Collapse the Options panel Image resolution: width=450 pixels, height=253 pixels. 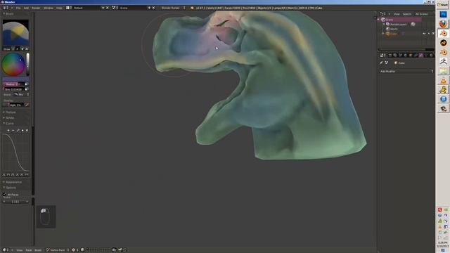click(11, 188)
